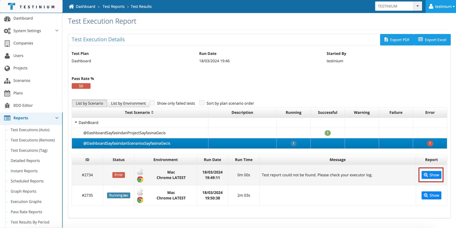Click the Chrome icon in row #2734
The width and height of the screenshot is (456, 228).
click(140, 179)
